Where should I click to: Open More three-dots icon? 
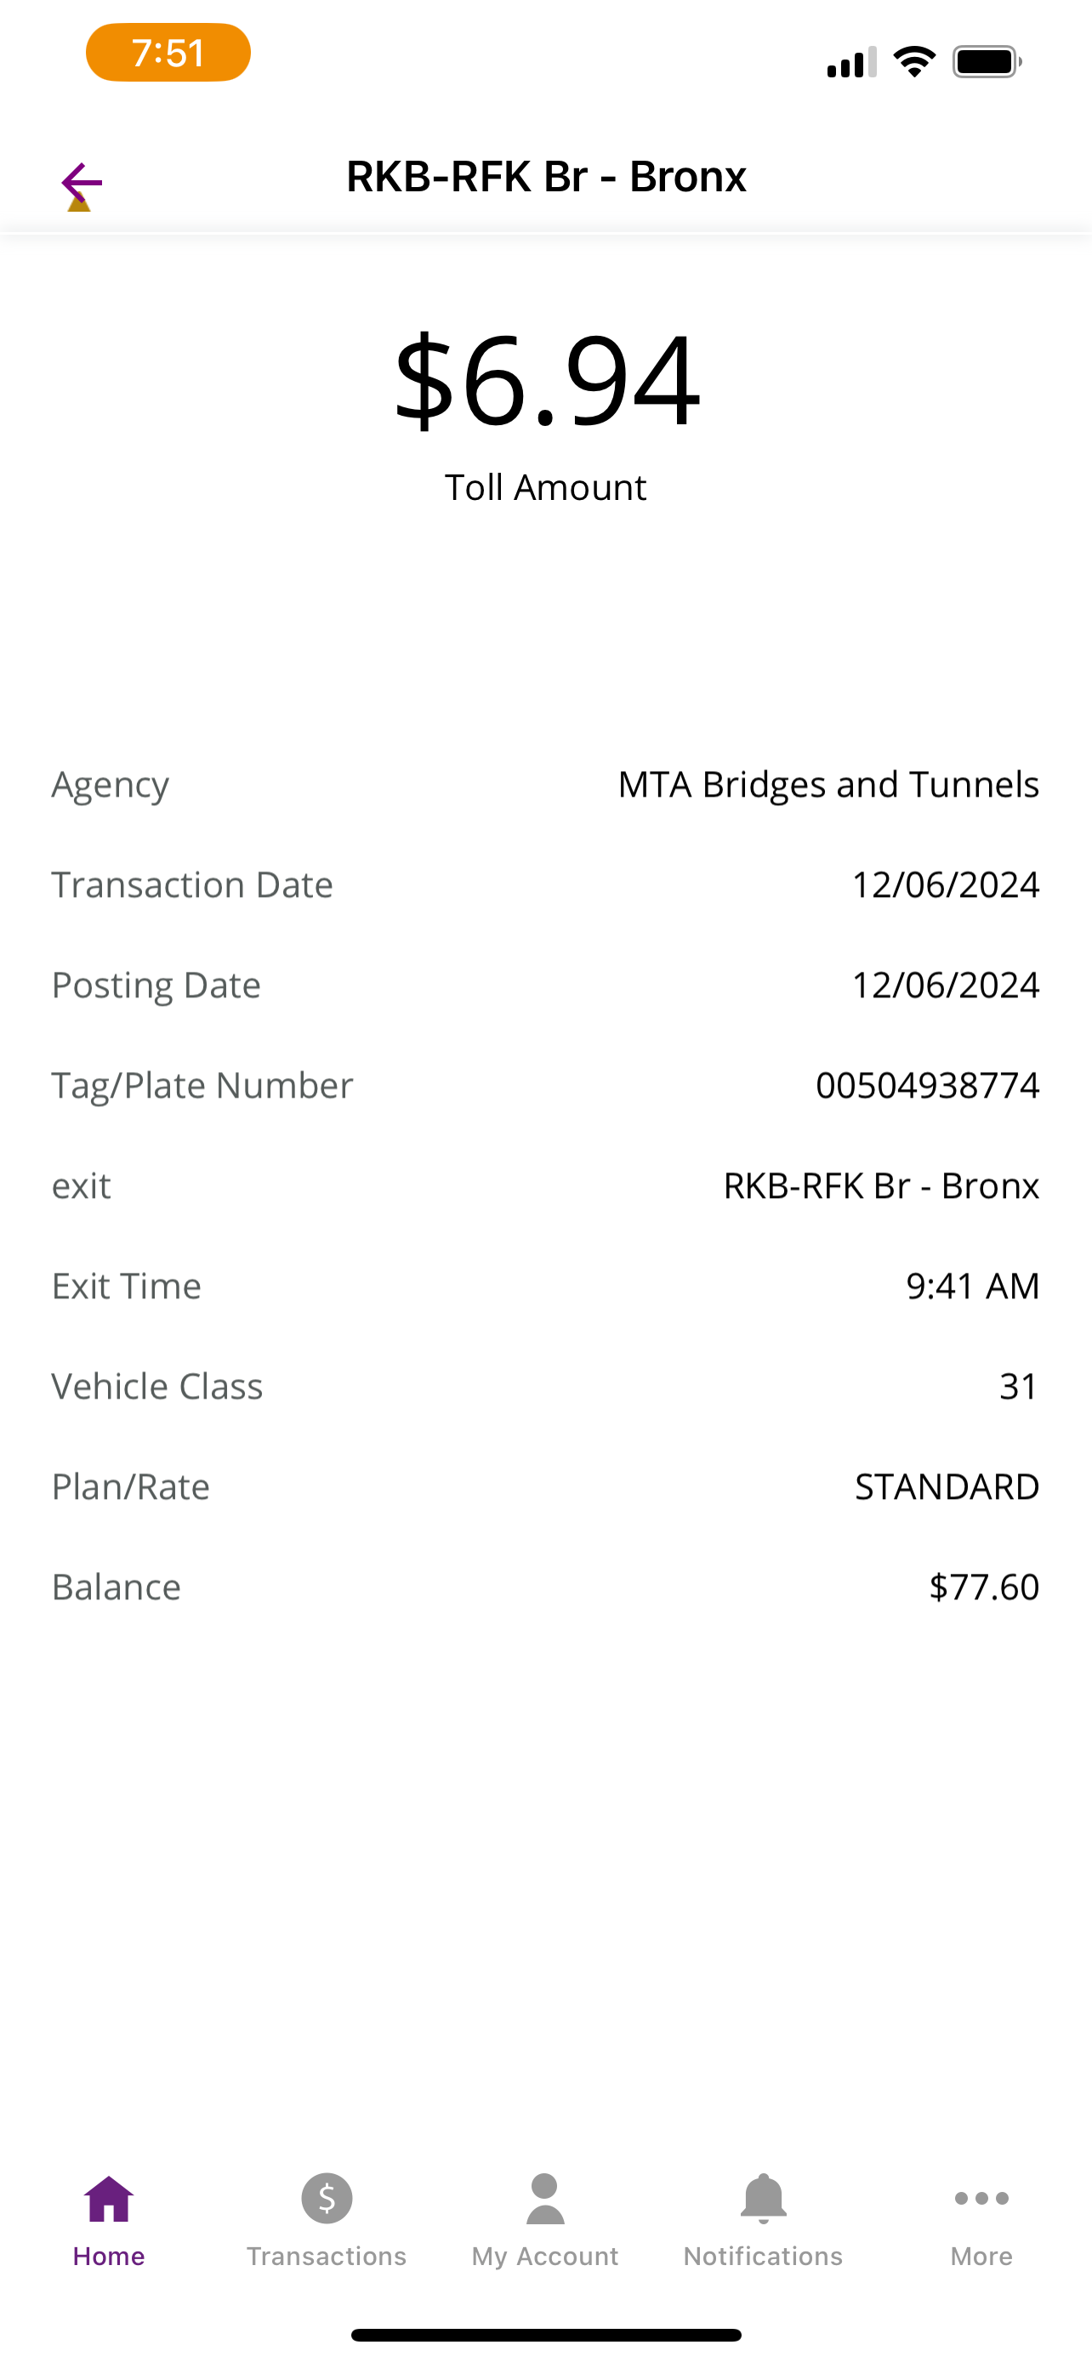pos(981,2198)
